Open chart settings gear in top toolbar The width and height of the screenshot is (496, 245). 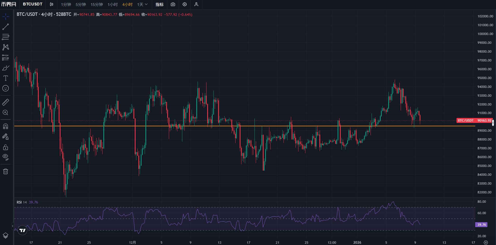[185, 4]
